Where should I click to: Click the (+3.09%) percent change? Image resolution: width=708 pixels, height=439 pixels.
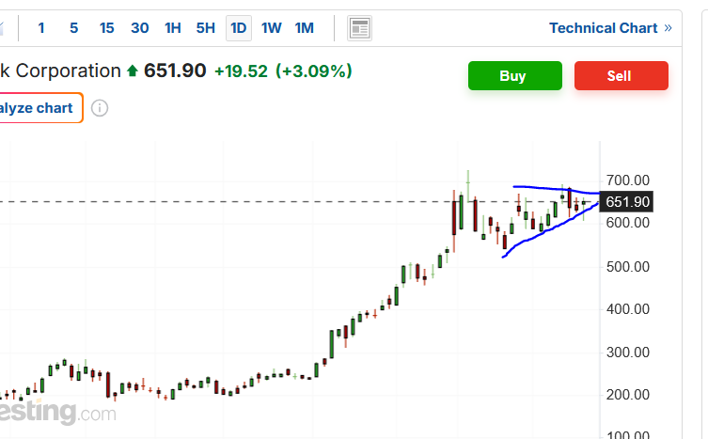tap(314, 71)
